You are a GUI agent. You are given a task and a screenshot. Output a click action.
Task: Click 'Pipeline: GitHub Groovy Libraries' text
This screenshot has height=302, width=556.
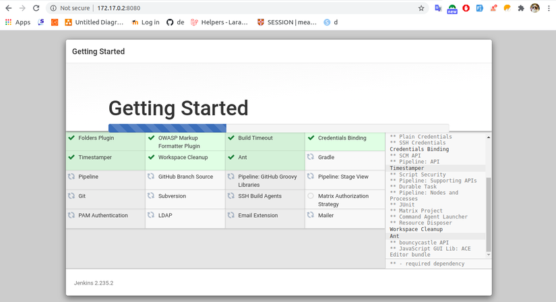(268, 181)
